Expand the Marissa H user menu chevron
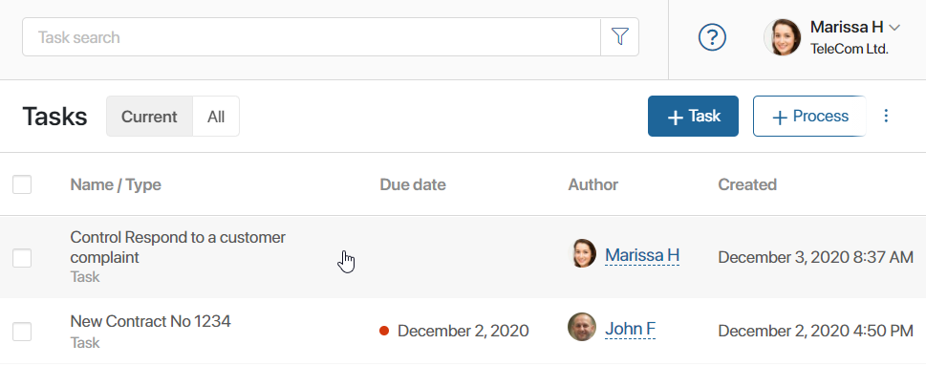The height and width of the screenshot is (366, 926). click(x=894, y=27)
